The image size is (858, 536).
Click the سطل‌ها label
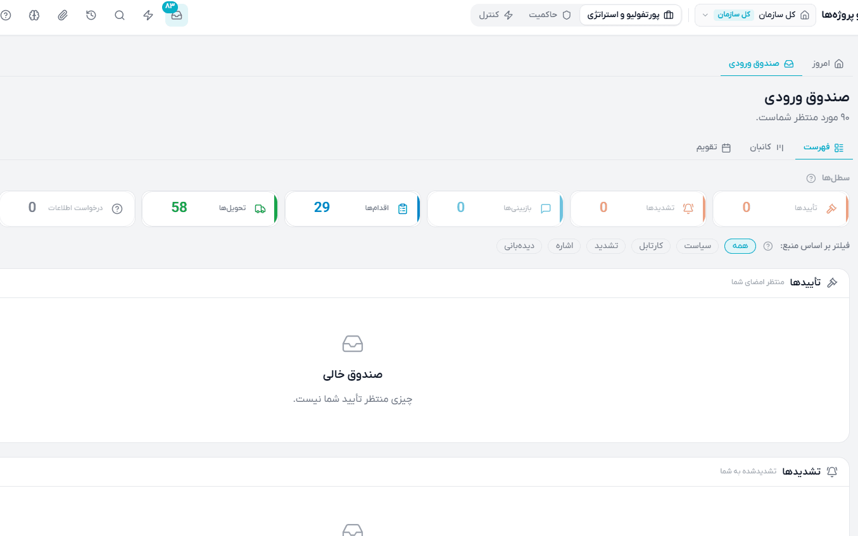click(835, 178)
